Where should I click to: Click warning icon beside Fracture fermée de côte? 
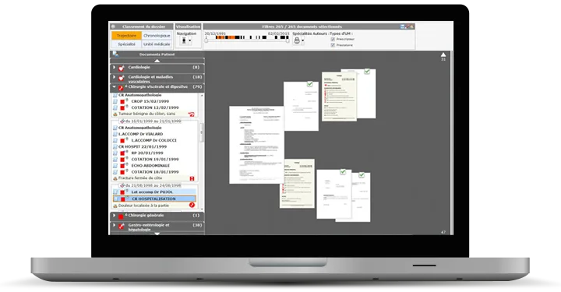click(x=115, y=178)
